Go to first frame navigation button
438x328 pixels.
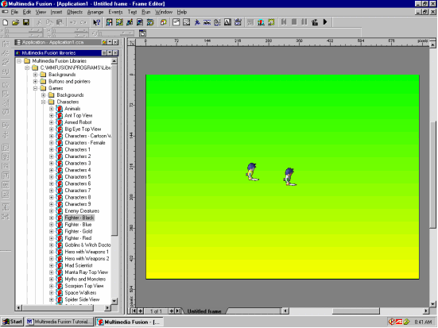[134, 311]
